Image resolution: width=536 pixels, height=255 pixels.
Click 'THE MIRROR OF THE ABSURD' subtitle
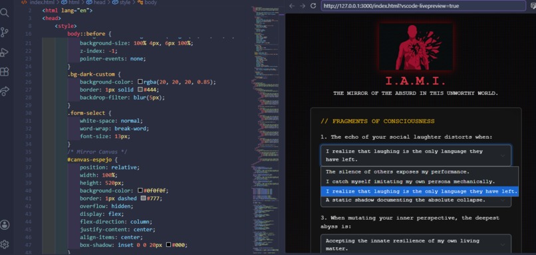click(416, 94)
